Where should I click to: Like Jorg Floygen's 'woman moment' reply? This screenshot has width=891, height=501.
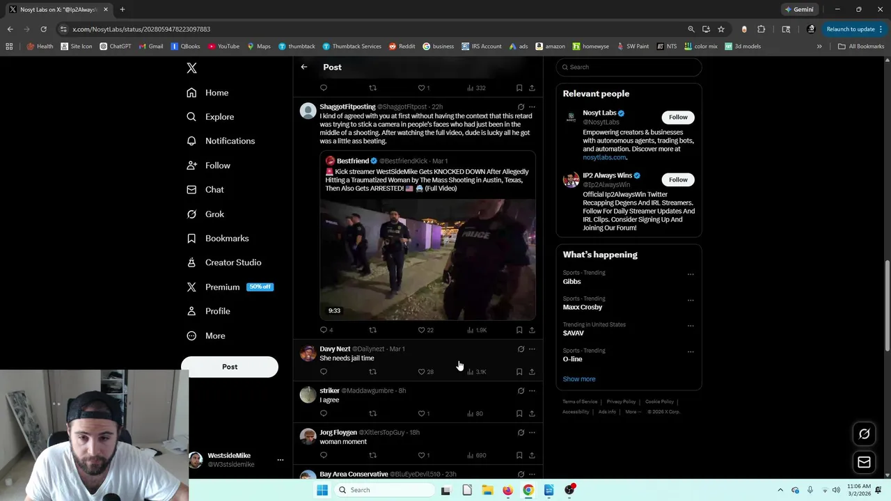(421, 455)
